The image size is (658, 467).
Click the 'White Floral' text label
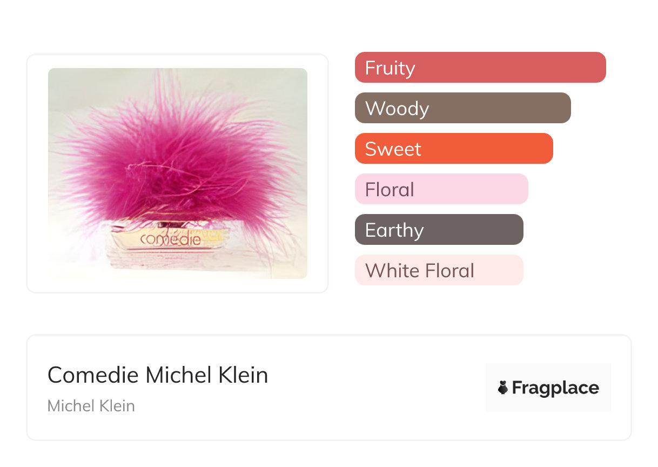click(420, 270)
